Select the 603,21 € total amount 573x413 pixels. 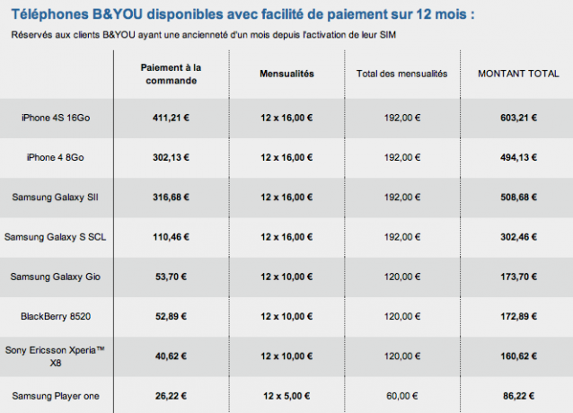click(x=518, y=118)
